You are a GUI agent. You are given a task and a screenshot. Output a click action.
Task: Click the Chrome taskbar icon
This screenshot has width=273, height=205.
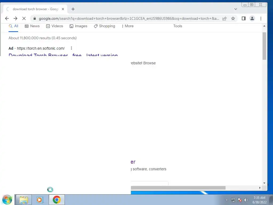[57, 200]
